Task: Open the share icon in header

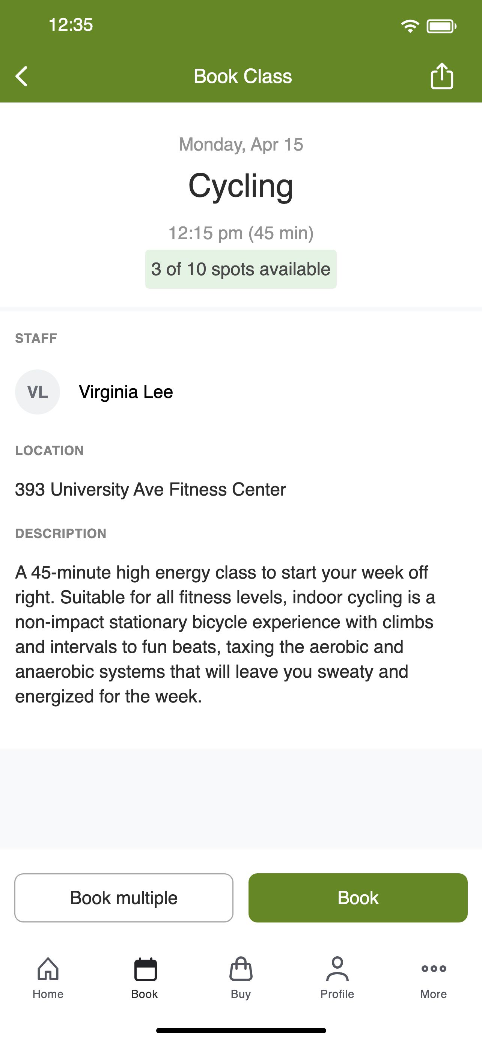Action: (441, 76)
